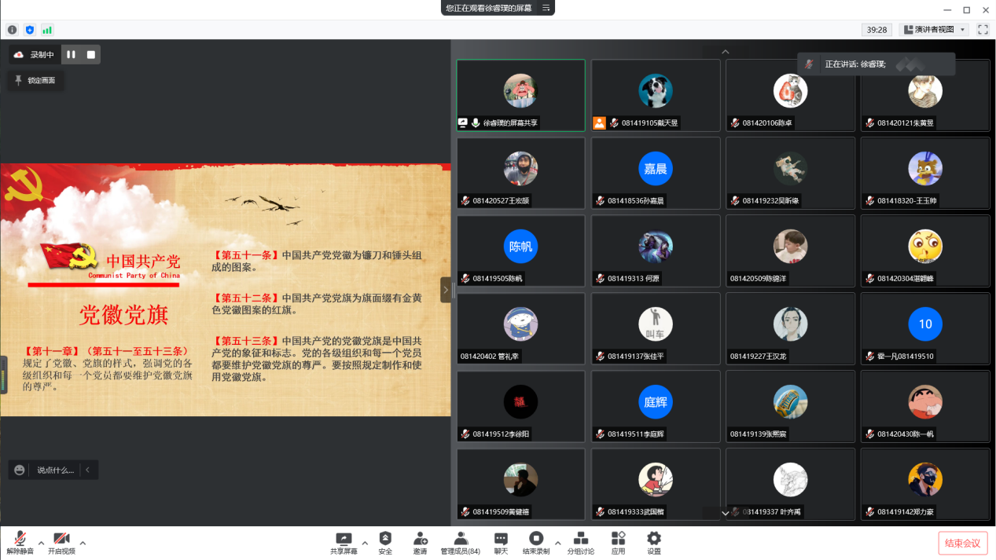Page up the participant grid arrow

pyautogui.click(x=726, y=52)
